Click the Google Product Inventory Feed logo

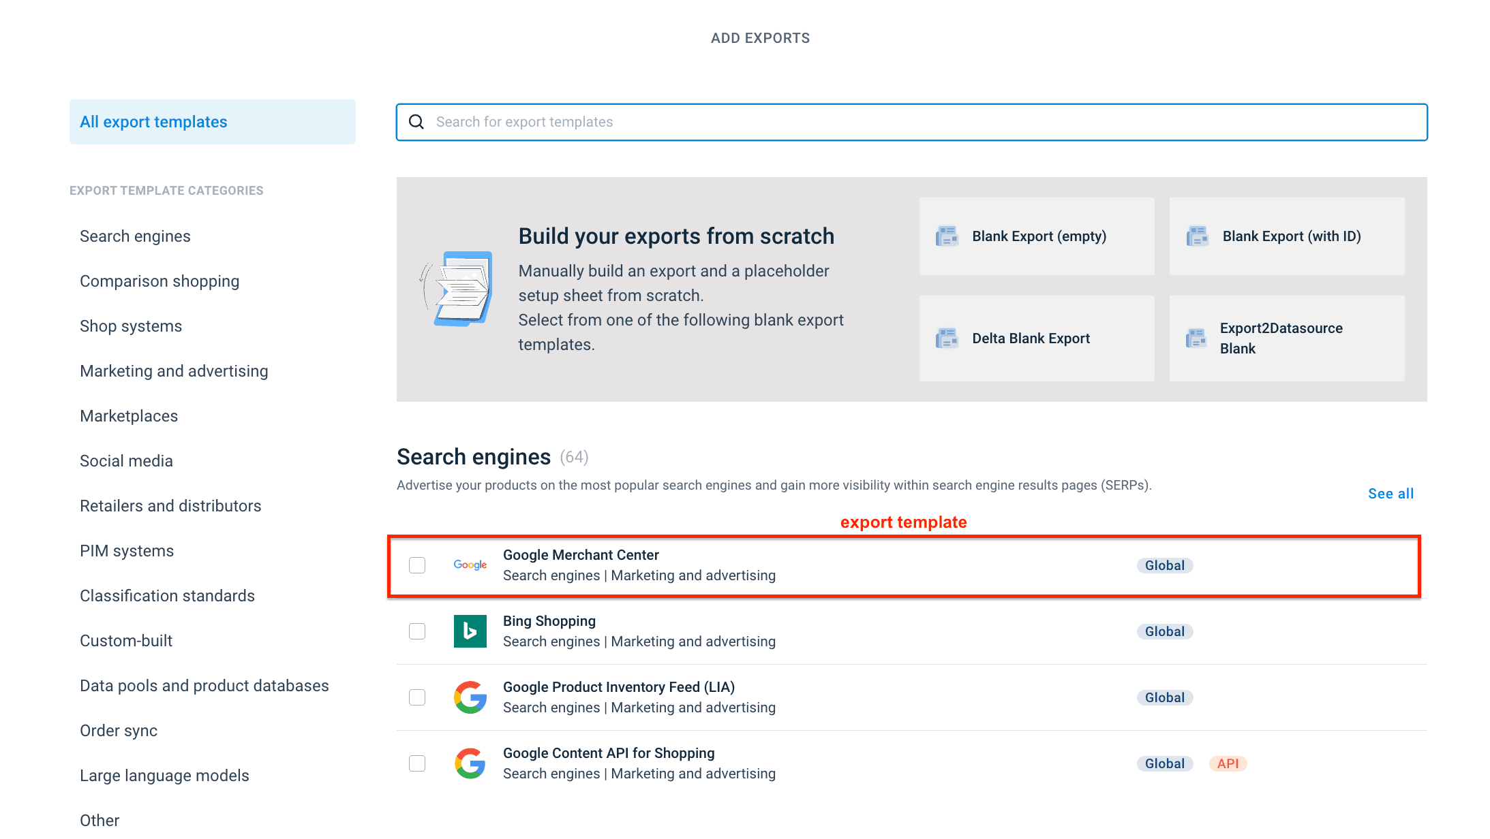[x=470, y=697]
